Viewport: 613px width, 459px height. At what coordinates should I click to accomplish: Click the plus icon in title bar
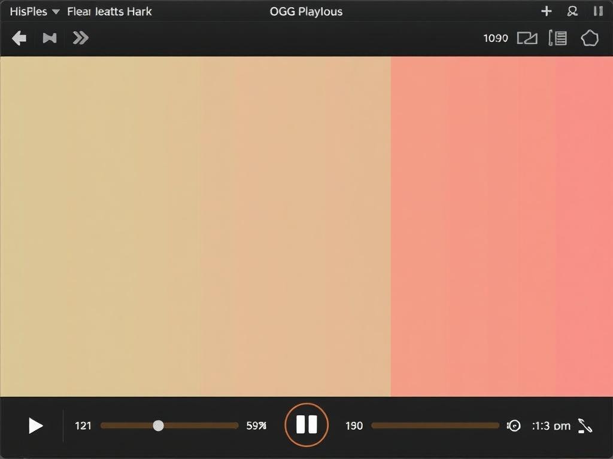click(546, 11)
